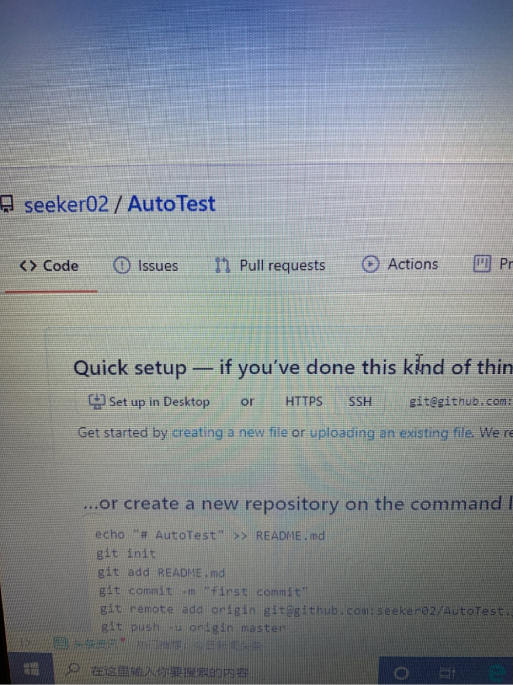Open Cortana circle icon on taskbar
513x685 pixels.
[401, 672]
